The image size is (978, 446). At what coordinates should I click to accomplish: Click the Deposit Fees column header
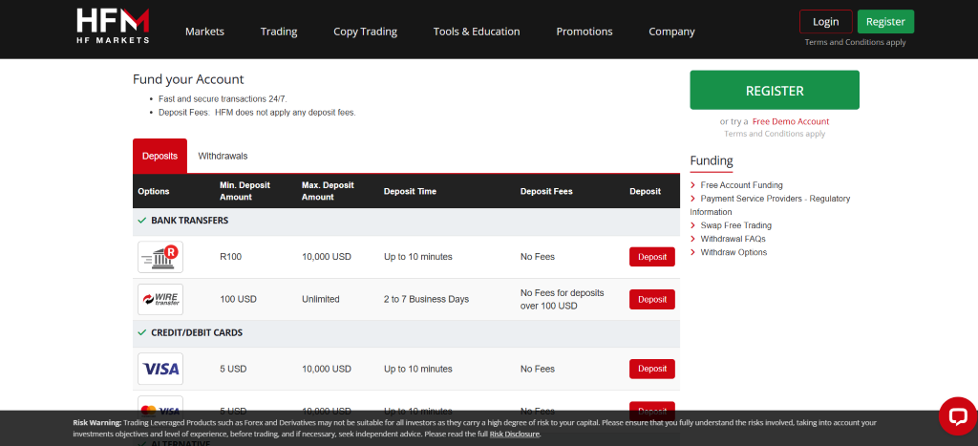tap(546, 192)
